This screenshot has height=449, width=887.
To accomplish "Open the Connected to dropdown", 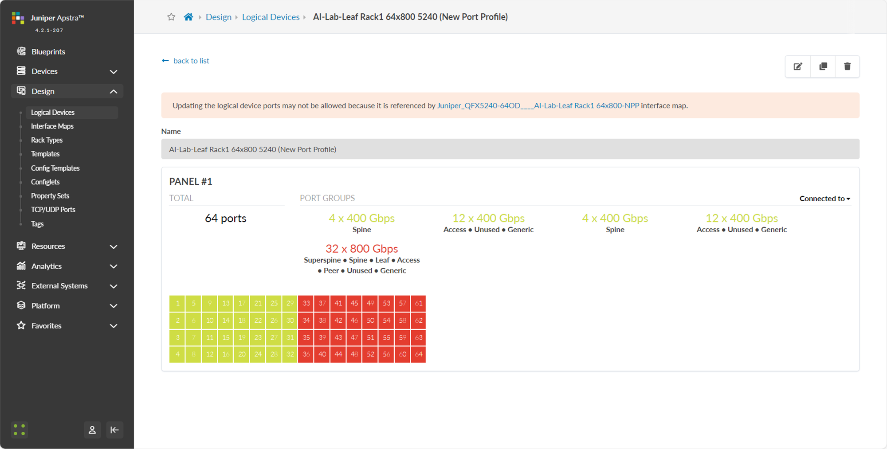I will click(825, 199).
